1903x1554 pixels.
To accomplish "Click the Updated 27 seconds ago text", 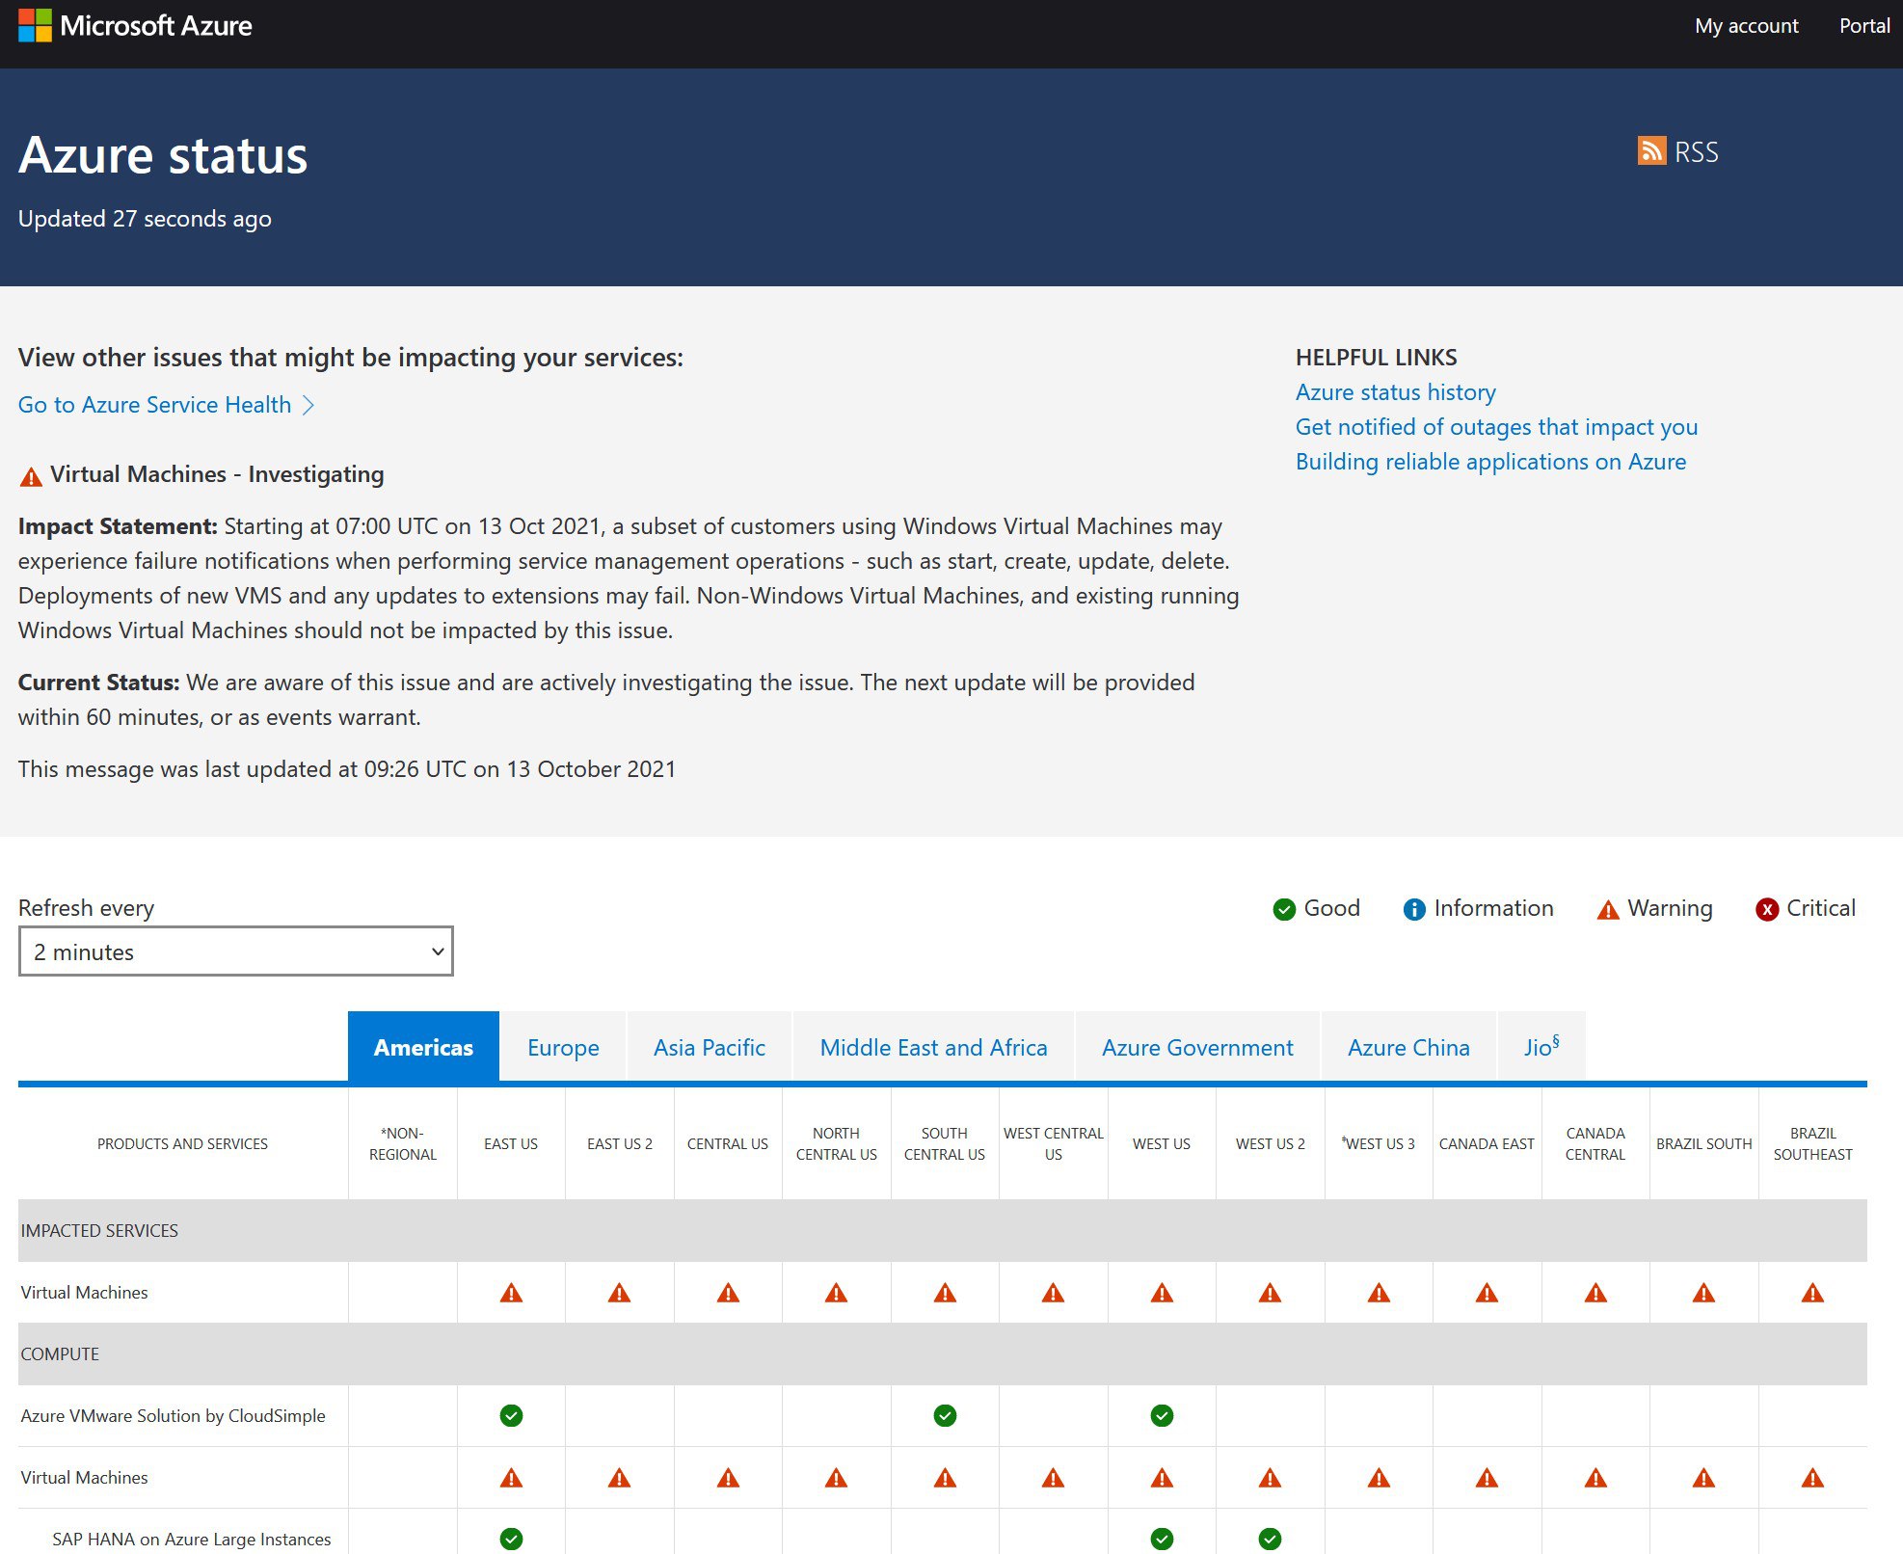I will pyautogui.click(x=145, y=219).
